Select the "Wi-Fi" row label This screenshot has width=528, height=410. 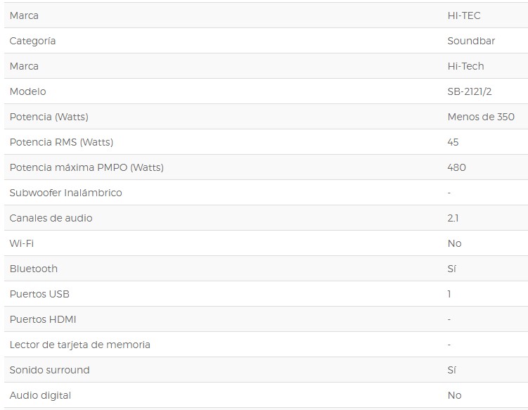coord(21,243)
